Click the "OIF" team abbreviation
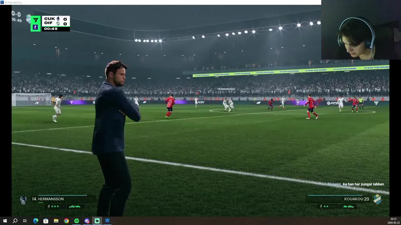The width and height of the screenshot is (401, 225). click(x=49, y=23)
